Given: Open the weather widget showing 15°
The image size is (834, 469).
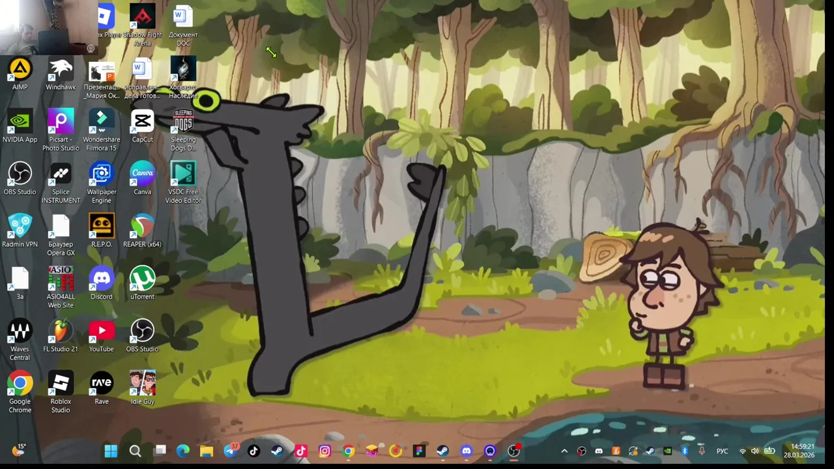Looking at the screenshot, I should click(x=18, y=450).
